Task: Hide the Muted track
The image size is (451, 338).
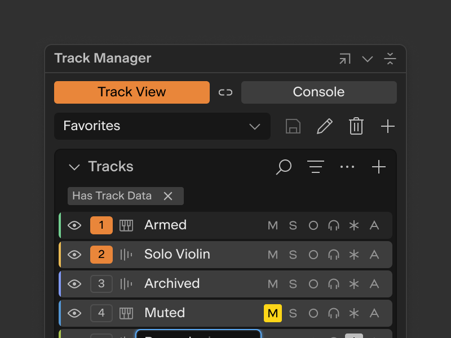Action: pos(74,313)
